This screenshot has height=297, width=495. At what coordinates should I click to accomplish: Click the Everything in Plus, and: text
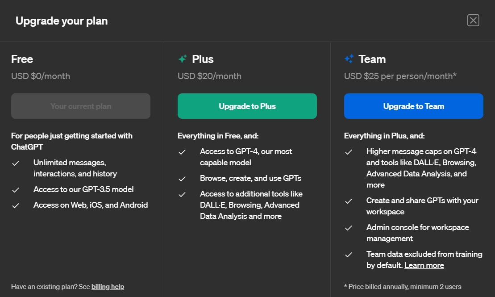click(x=384, y=136)
